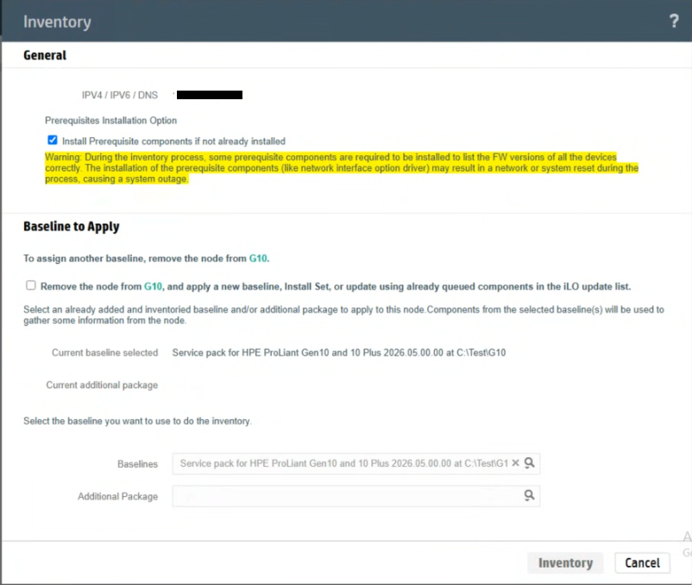Click the 'General' section heading
The width and height of the screenshot is (692, 585).
pos(45,55)
